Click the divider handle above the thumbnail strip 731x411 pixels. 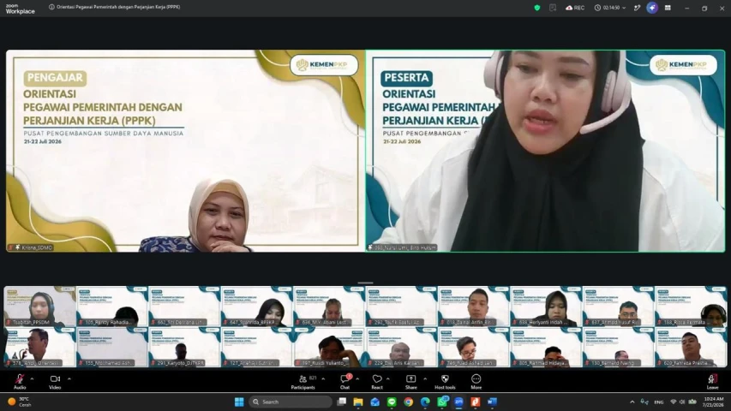click(x=365, y=283)
